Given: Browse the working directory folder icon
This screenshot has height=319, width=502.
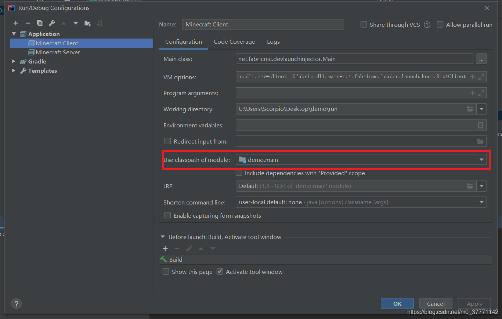Looking at the screenshot, I should click(470, 109).
